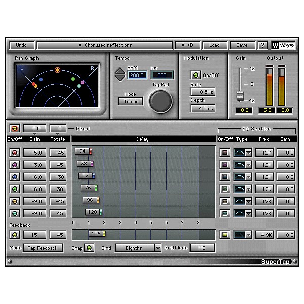
Task: Enable EQ for the 52 delay tap row
Action: click(225, 177)
